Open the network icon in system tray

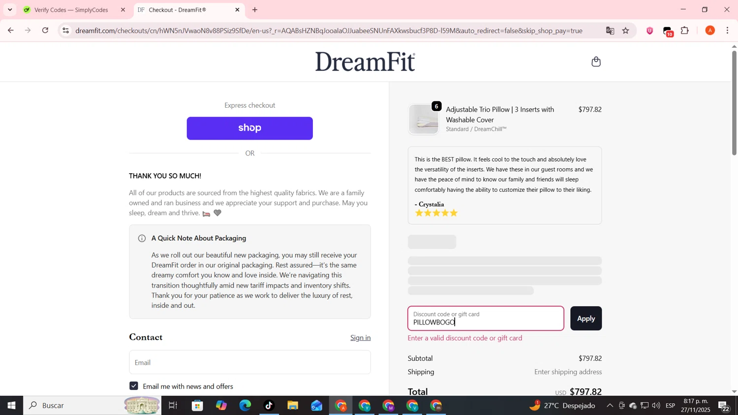pyautogui.click(x=644, y=406)
